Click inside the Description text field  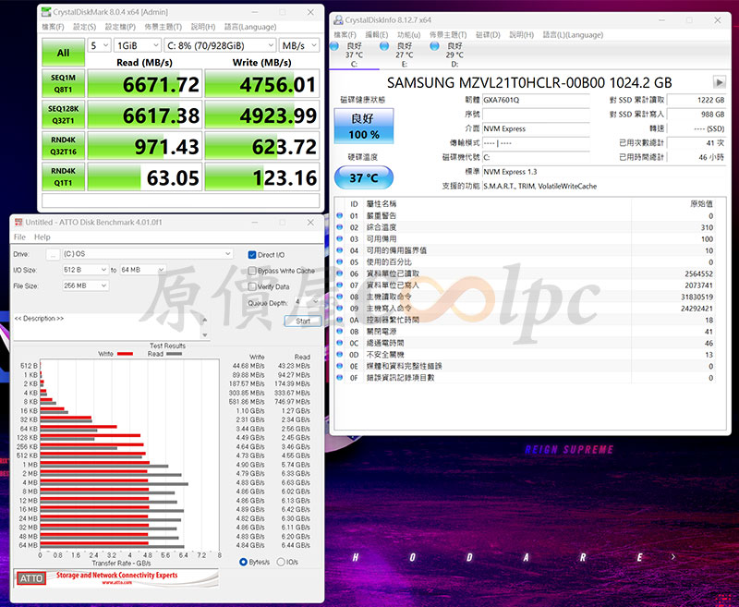107,326
